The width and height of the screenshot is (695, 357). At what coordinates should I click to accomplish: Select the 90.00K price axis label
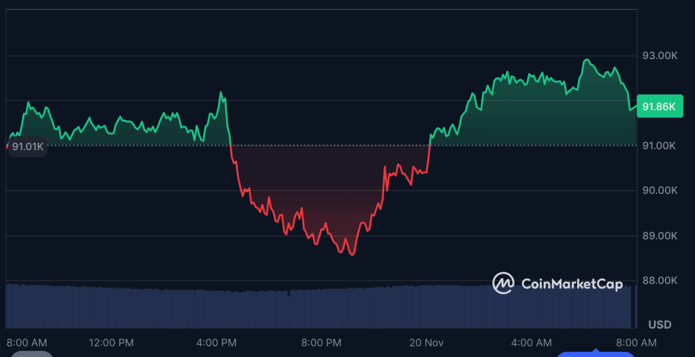coord(659,190)
